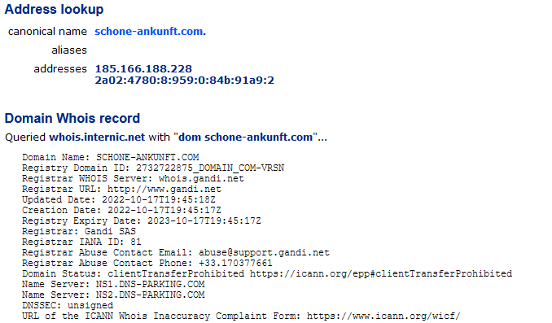Click the Creation Date value line
Screen dimensions: 552x323
coord(121,210)
